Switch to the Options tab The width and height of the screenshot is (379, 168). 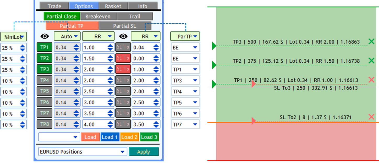click(x=84, y=6)
